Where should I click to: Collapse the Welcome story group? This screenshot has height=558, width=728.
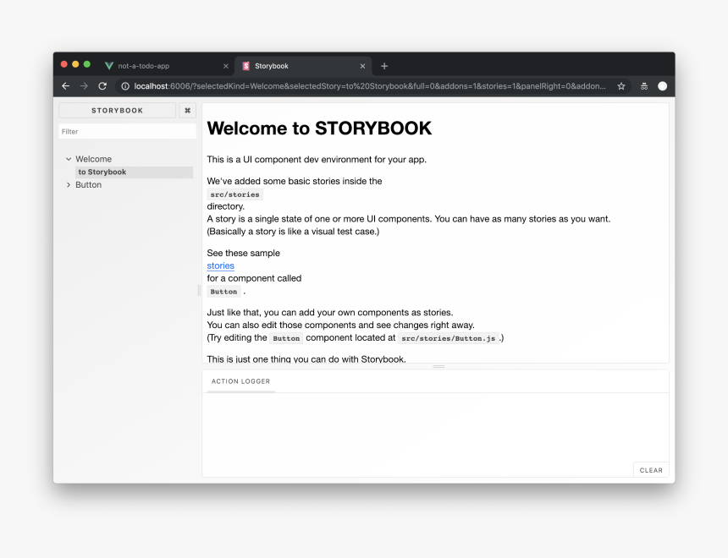[69, 159]
